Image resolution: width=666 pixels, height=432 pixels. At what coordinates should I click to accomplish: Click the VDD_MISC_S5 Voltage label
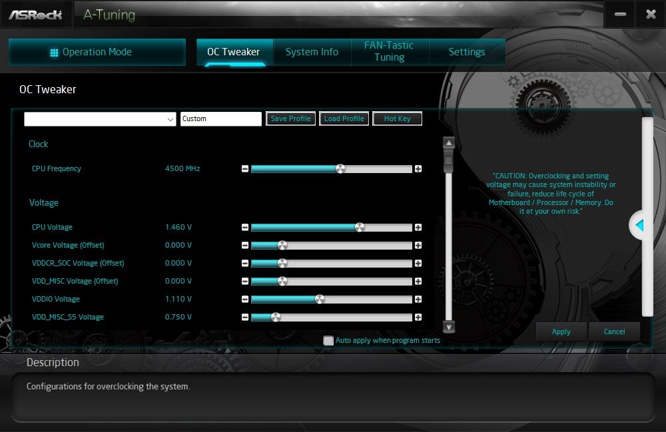point(68,317)
